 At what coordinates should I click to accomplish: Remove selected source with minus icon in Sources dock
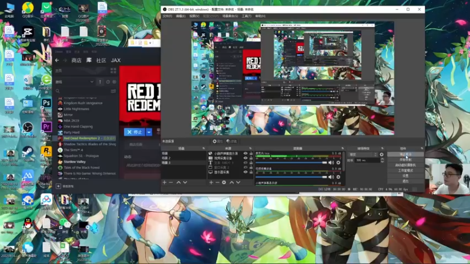[217, 182]
